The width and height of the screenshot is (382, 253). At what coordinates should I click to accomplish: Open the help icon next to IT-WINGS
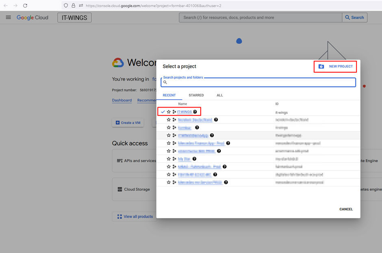[x=195, y=112]
